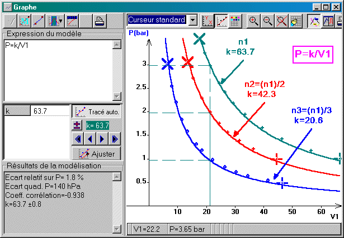Click the Ajuster button
The width and height of the screenshot is (344, 238).
coord(97,153)
